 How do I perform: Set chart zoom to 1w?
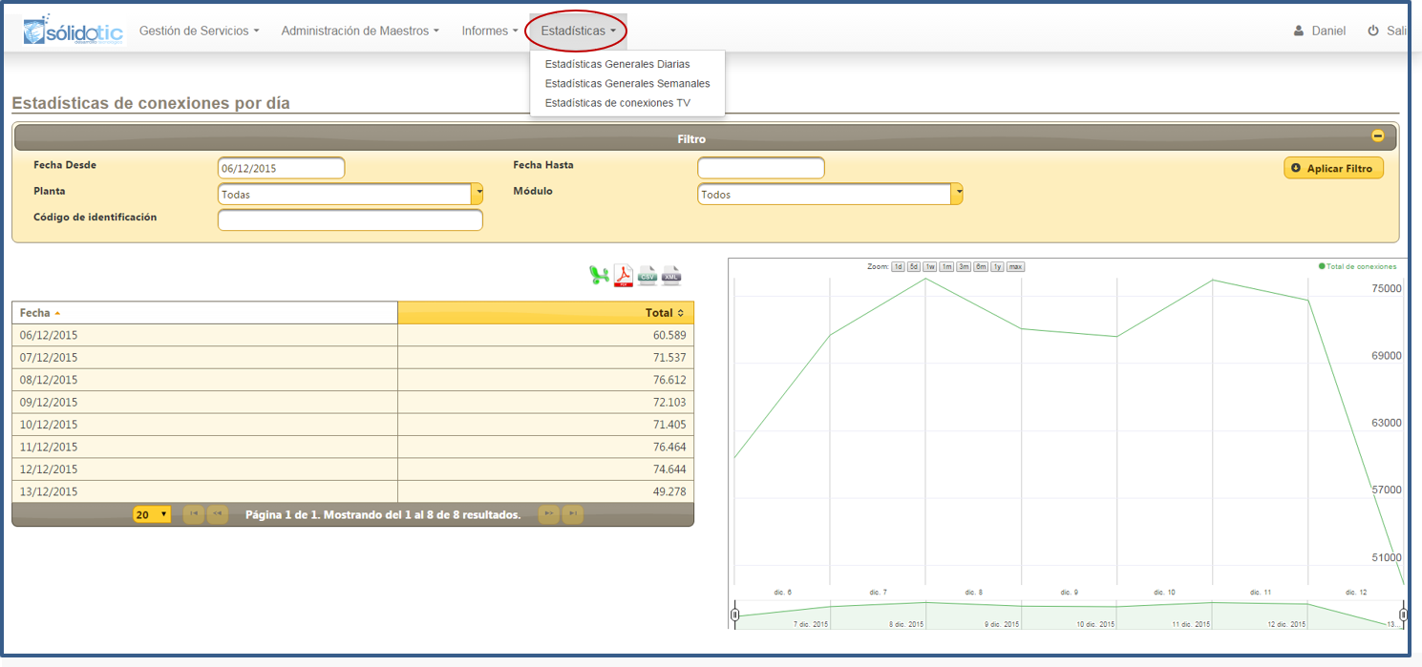(x=929, y=267)
